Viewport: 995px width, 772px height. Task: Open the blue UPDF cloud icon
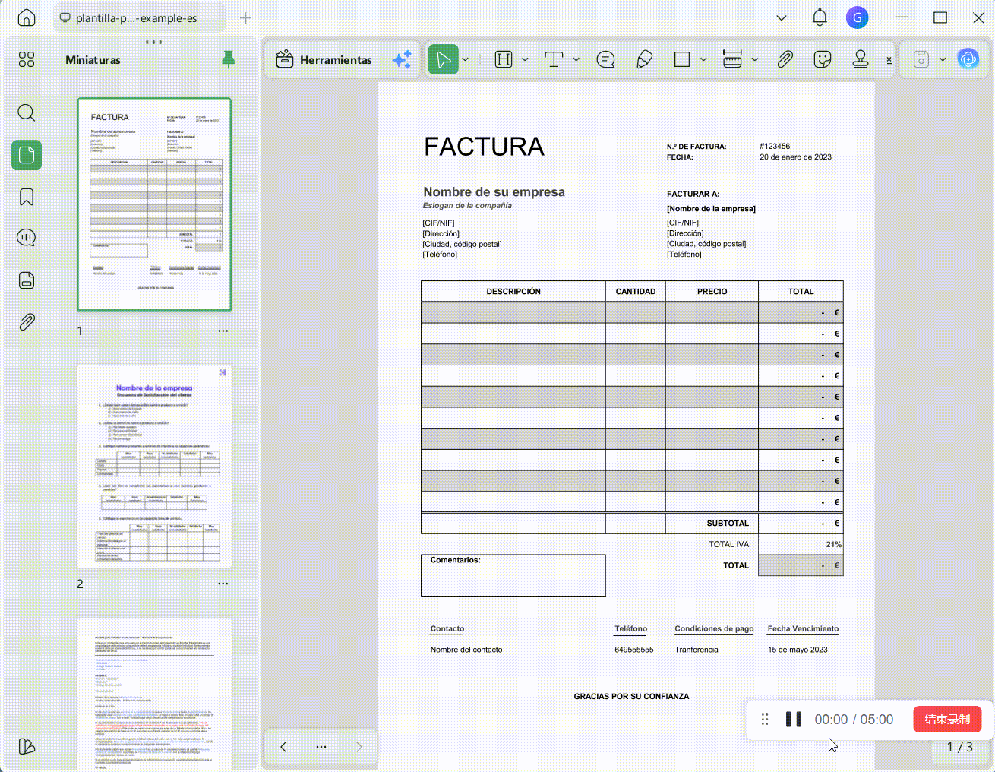[x=968, y=59]
